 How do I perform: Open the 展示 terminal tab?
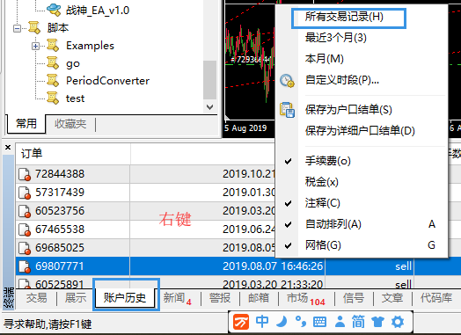(x=76, y=298)
